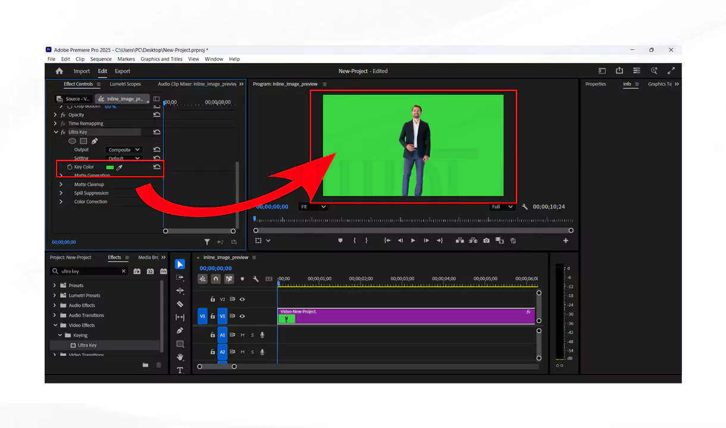Select the Track Select Forward tool
This screenshot has height=428, width=726.
point(180,278)
